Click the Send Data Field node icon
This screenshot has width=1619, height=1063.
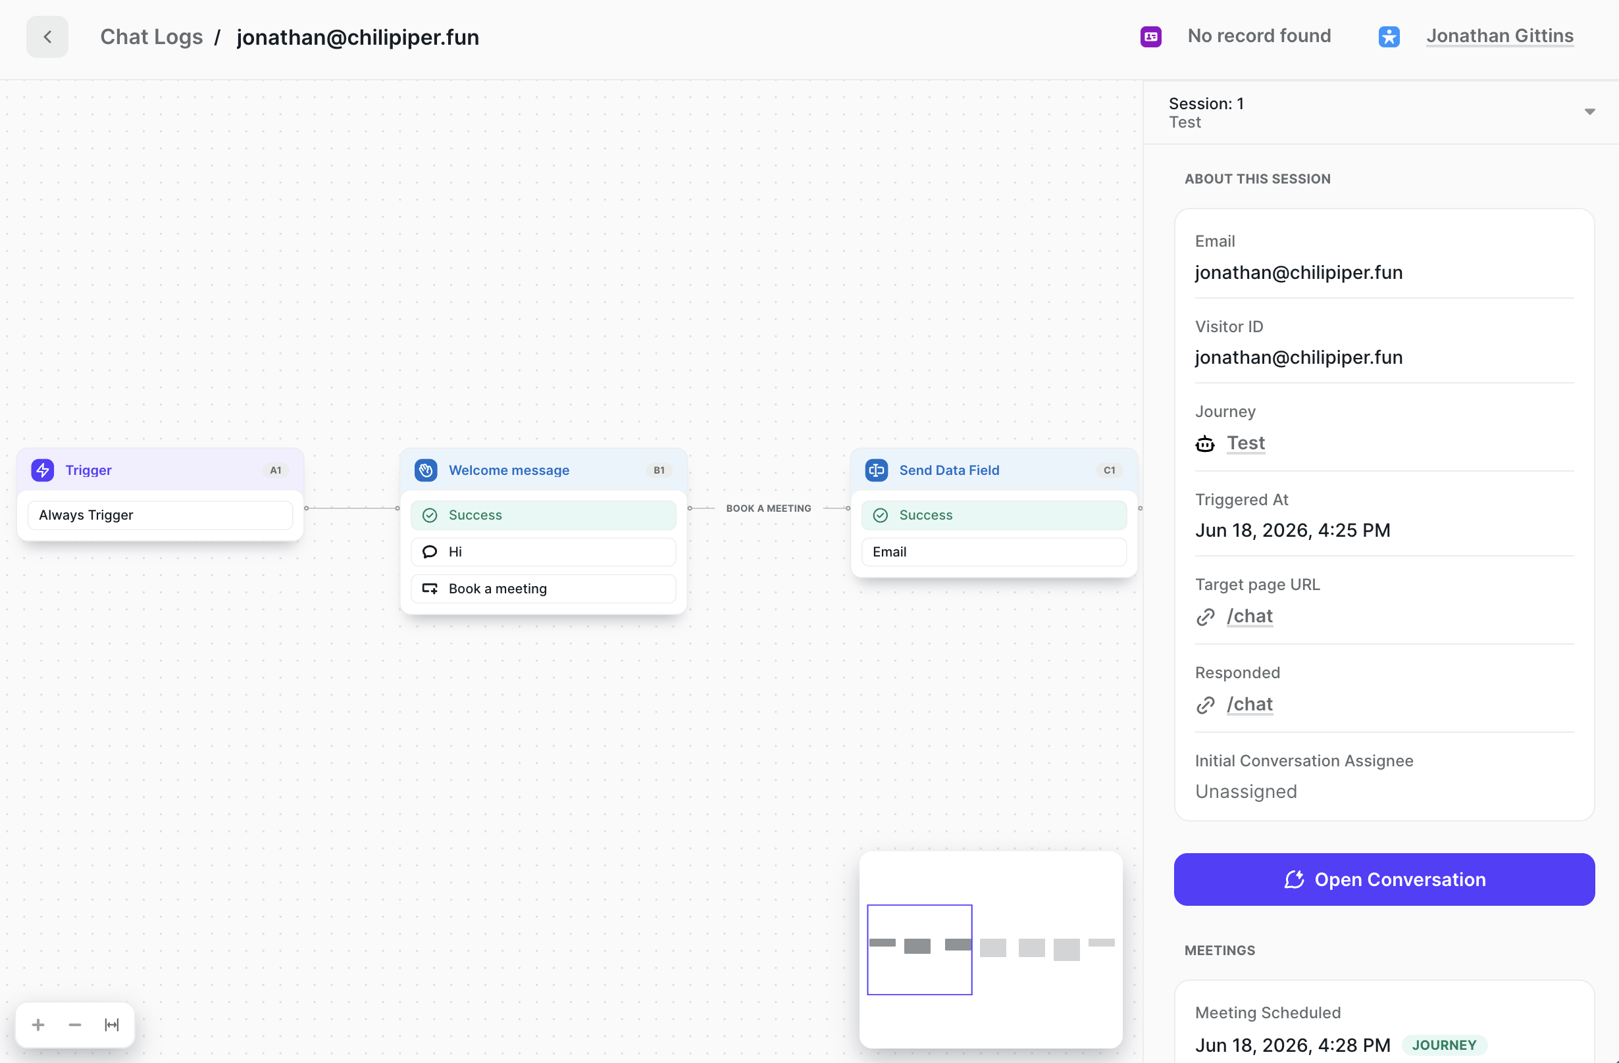click(876, 470)
